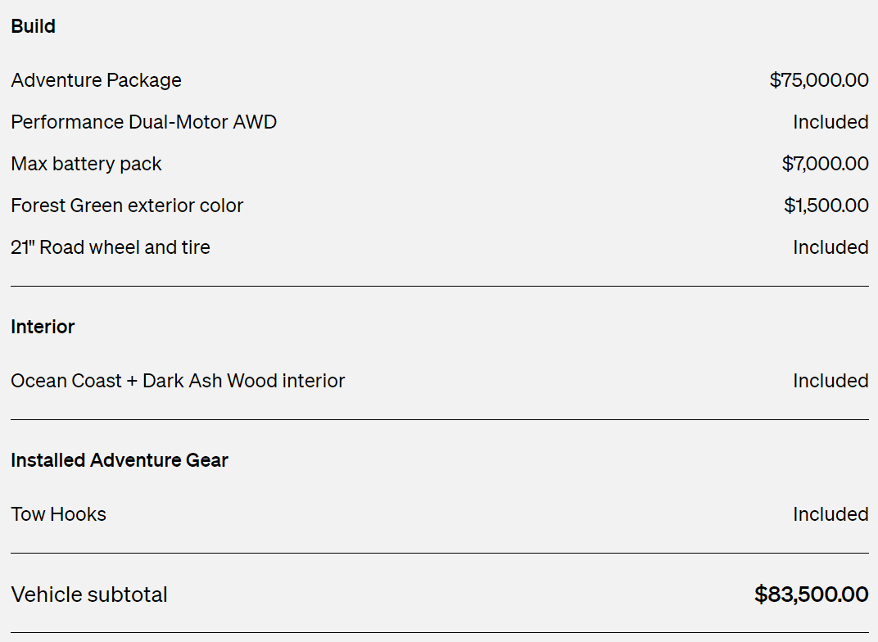Select the Tow Hooks item
Viewport: 878px width, 642px height.
point(59,514)
